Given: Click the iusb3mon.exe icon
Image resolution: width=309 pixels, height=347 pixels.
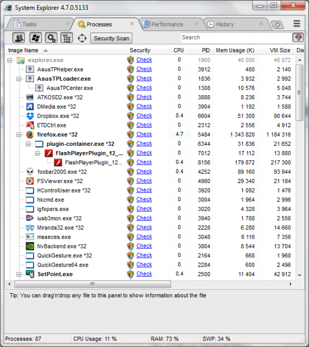Looking at the screenshot, I should tap(30, 218).
